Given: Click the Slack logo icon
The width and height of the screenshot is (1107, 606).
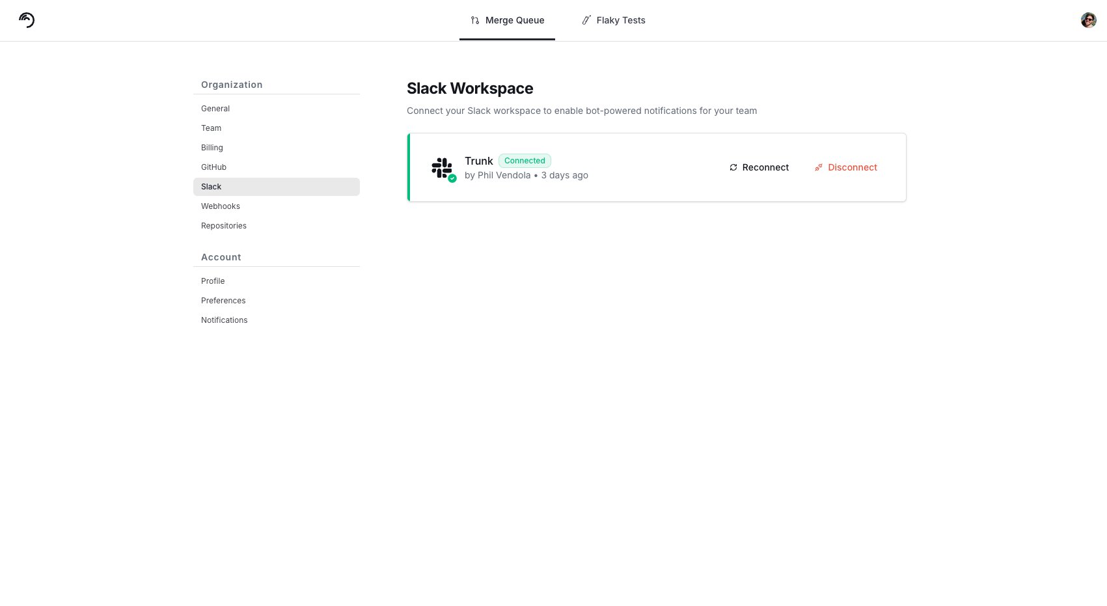Looking at the screenshot, I should point(443,168).
